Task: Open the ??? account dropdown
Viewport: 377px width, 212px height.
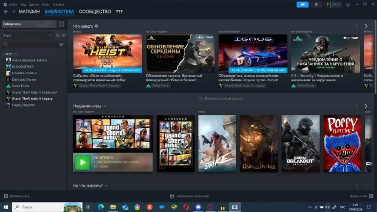Action: [x=336, y=5]
